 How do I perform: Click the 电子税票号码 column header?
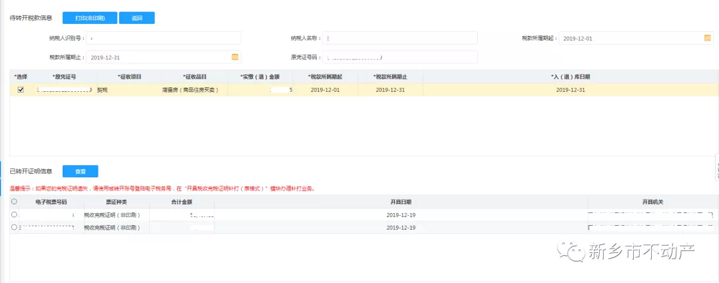[52, 201]
